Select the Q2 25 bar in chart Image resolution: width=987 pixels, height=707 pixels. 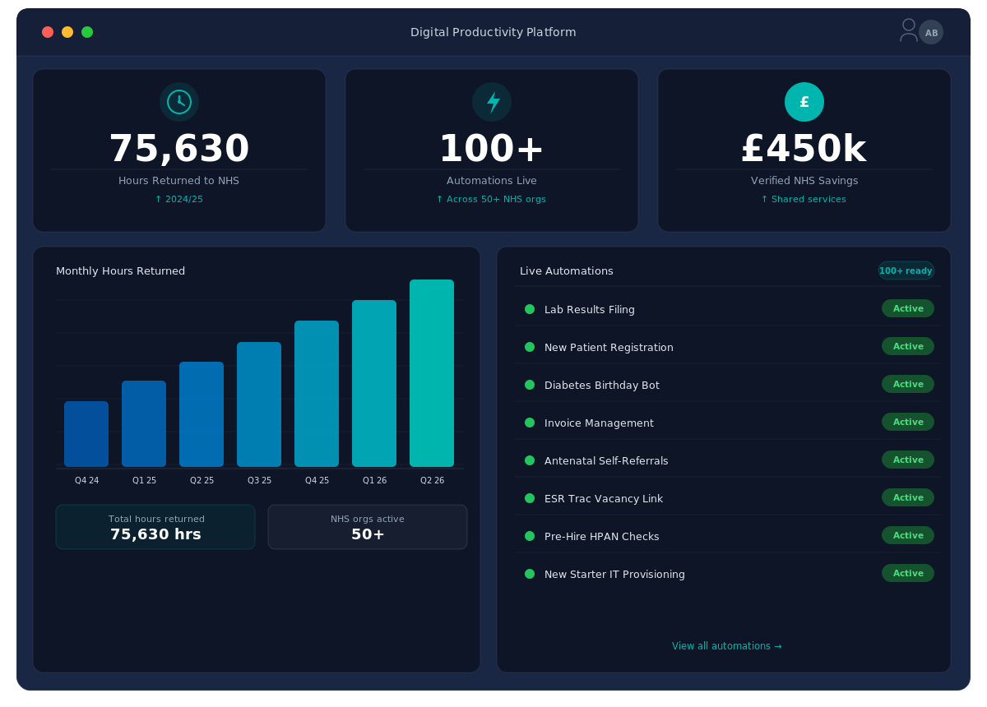pyautogui.click(x=202, y=414)
